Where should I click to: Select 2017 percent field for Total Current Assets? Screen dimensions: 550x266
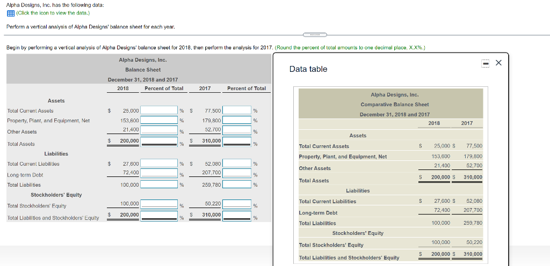tap(237, 110)
